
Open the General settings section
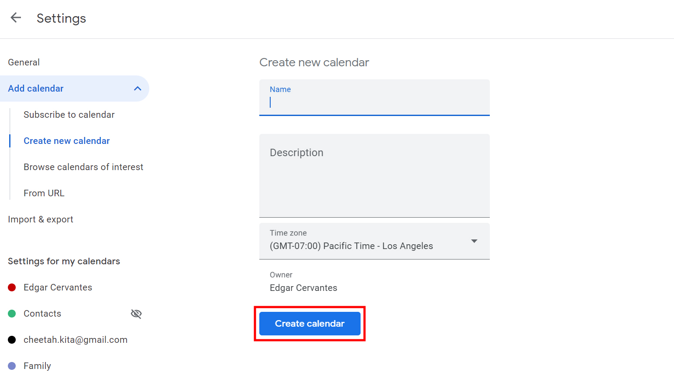(24, 62)
